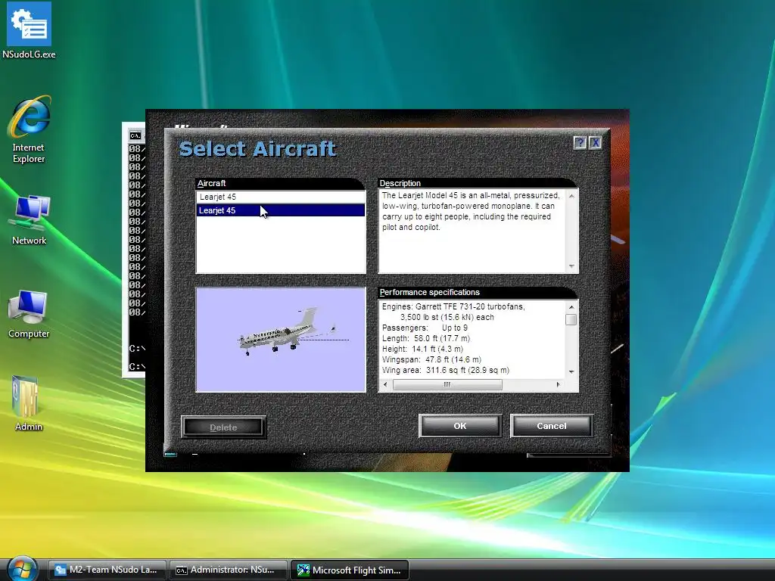Click the vertical scroll thumb in Performance specifications
Screen dimensions: 775x581
[x=571, y=320]
